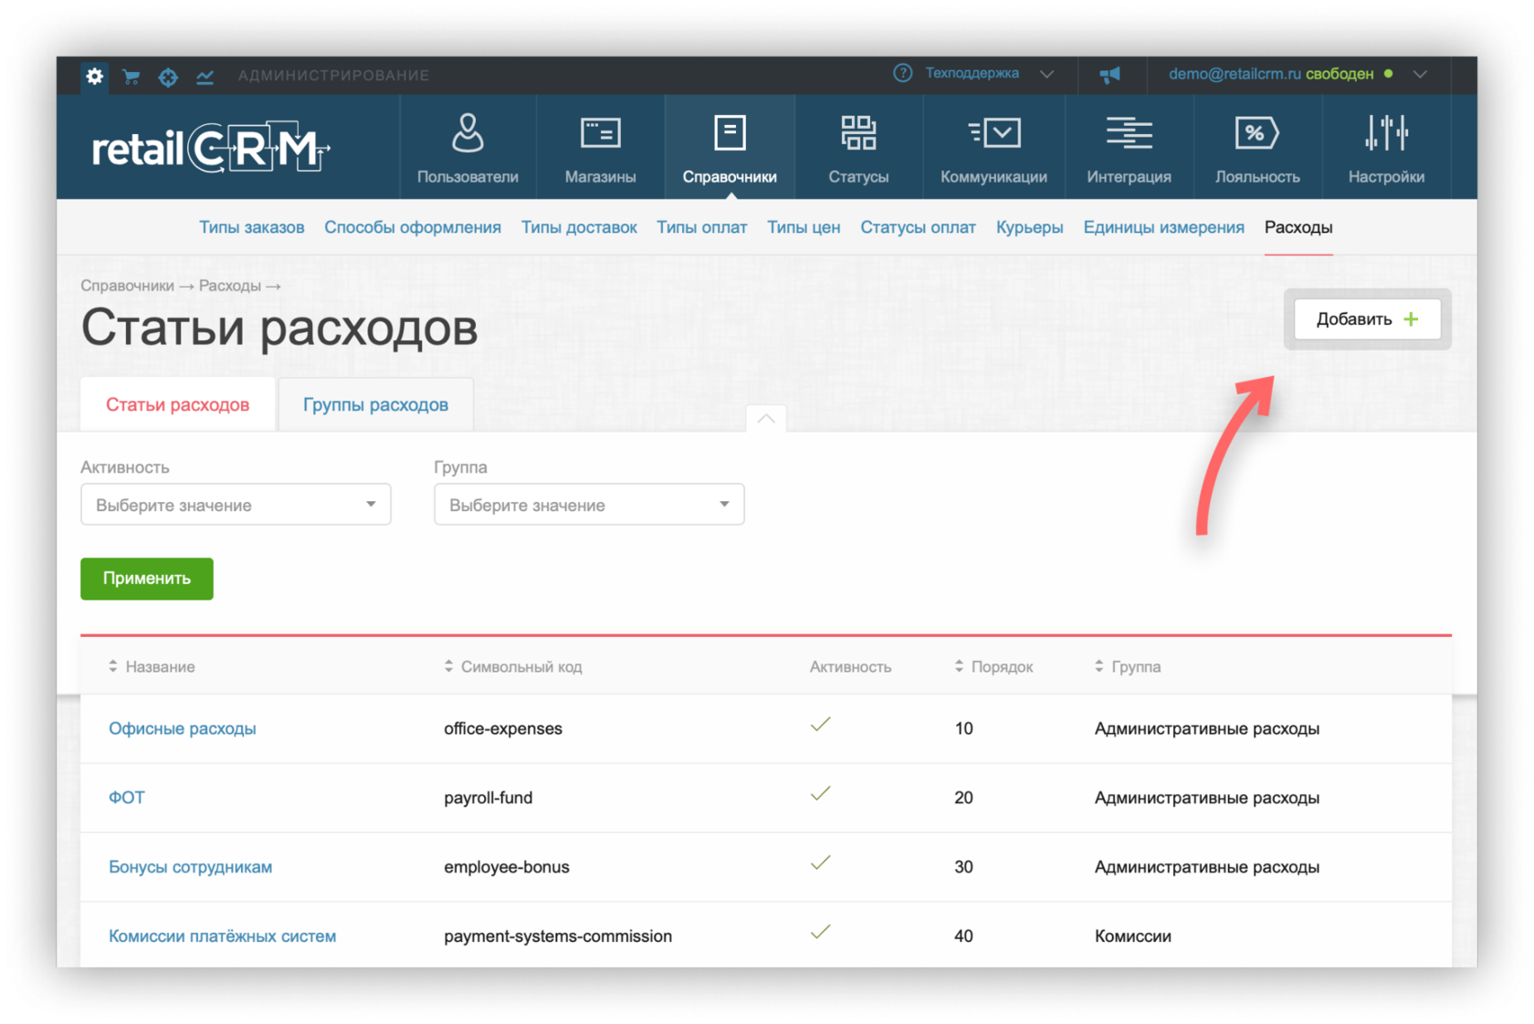Open Лояльность section

click(1257, 148)
